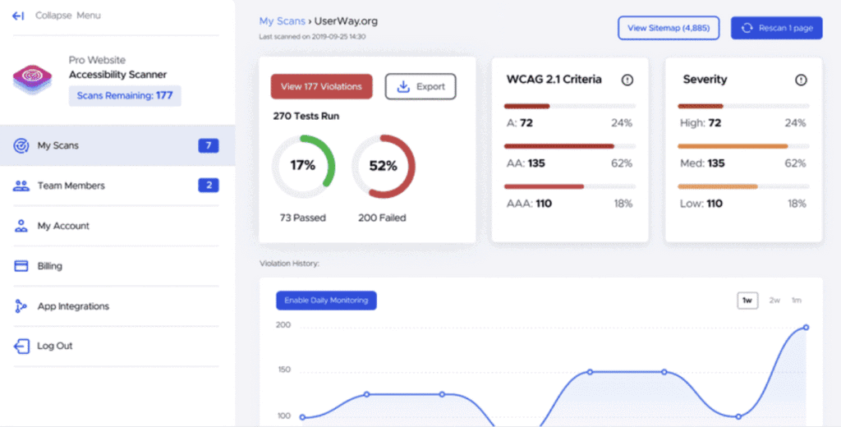Switch chart range to 1m
Image resolution: width=841 pixels, height=427 pixels.
coord(797,301)
